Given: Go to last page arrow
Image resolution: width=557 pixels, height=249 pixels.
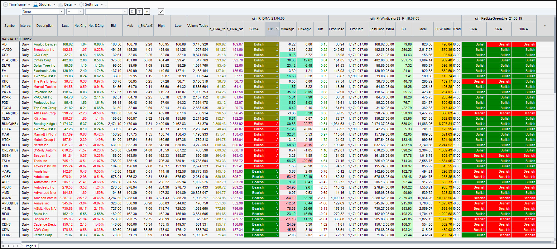Looking at the screenshot, I should (18, 246).
